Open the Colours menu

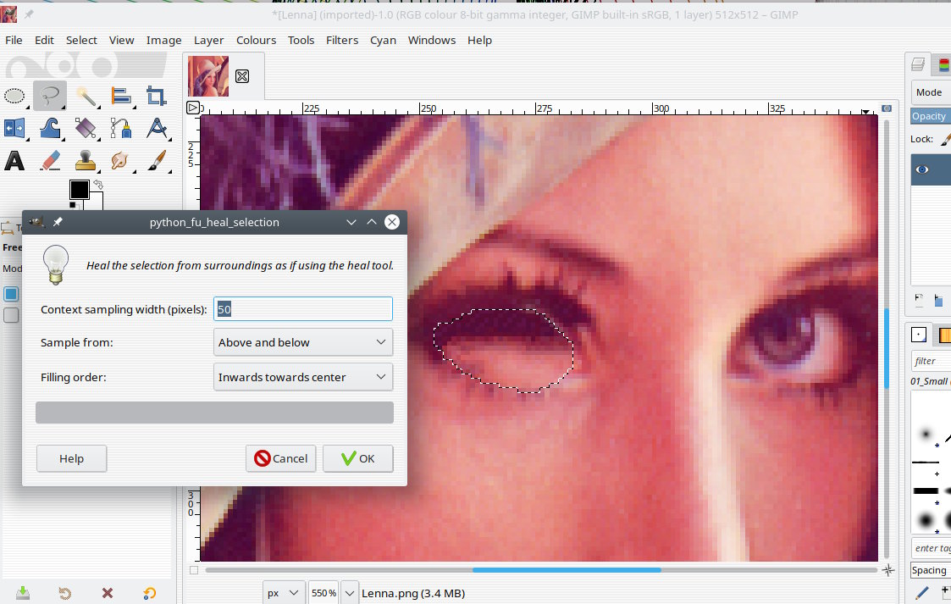pos(256,40)
